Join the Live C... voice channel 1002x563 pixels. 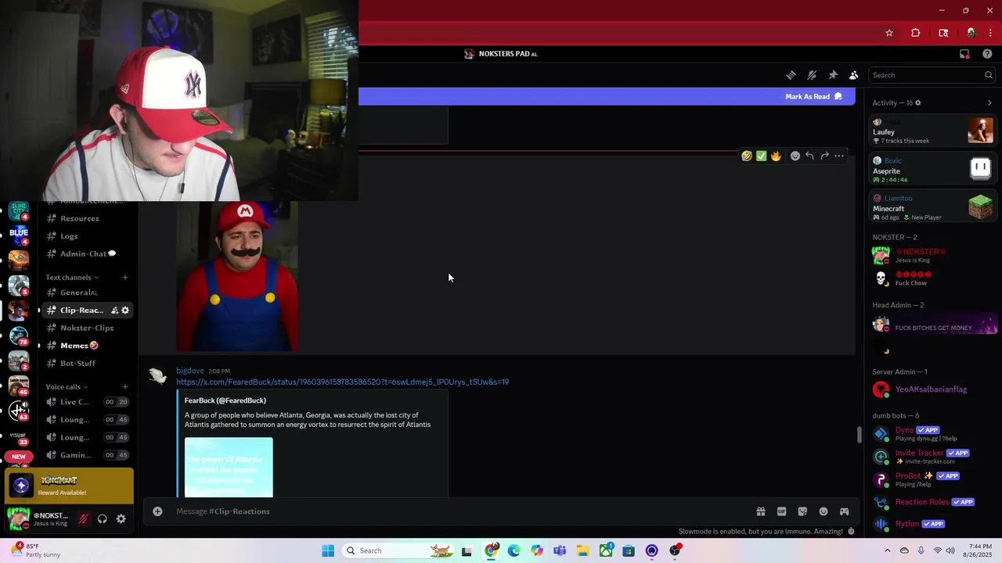tap(86, 402)
